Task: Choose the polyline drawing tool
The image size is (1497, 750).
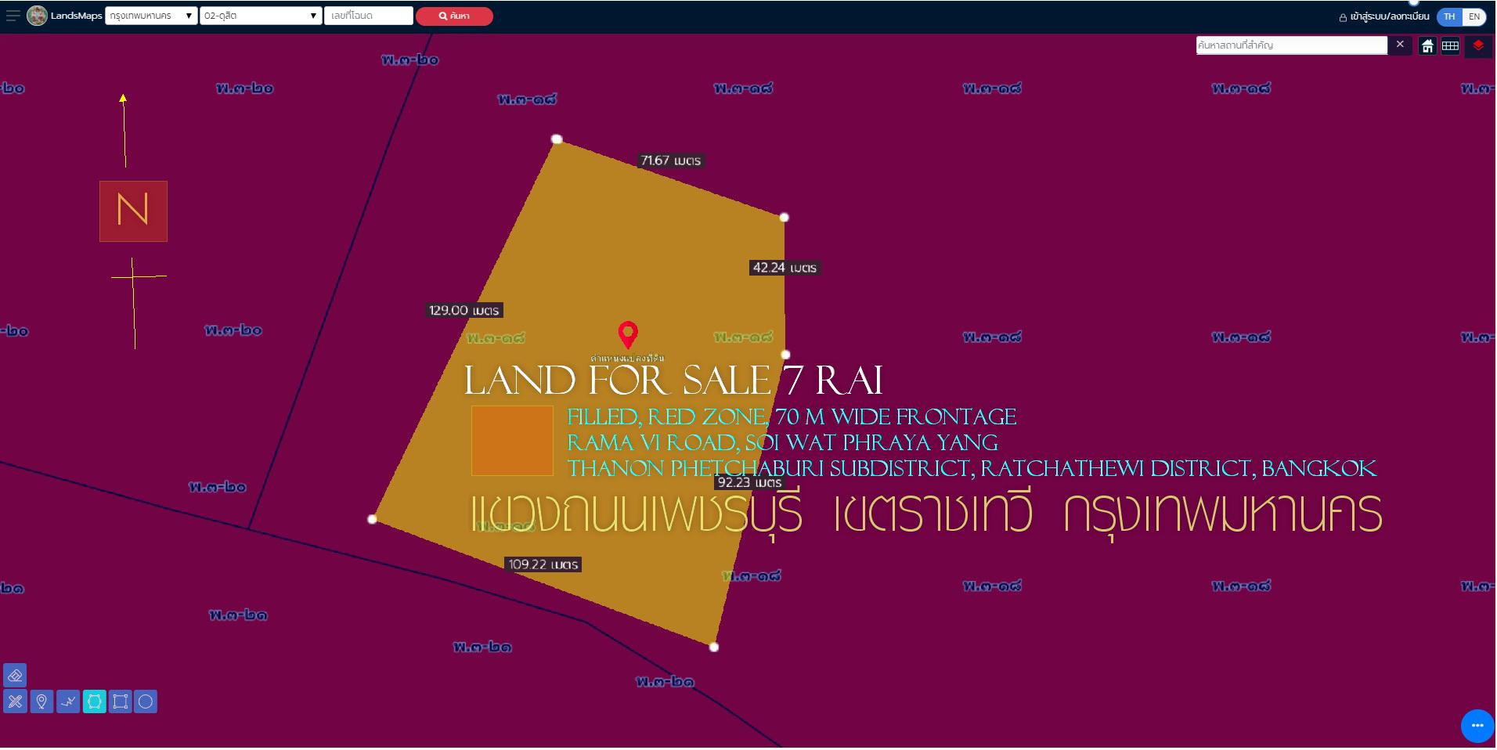Action: [68, 701]
